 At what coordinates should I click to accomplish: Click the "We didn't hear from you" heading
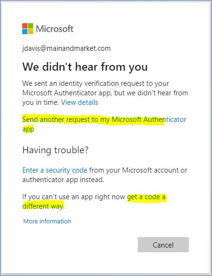[x=85, y=67]
